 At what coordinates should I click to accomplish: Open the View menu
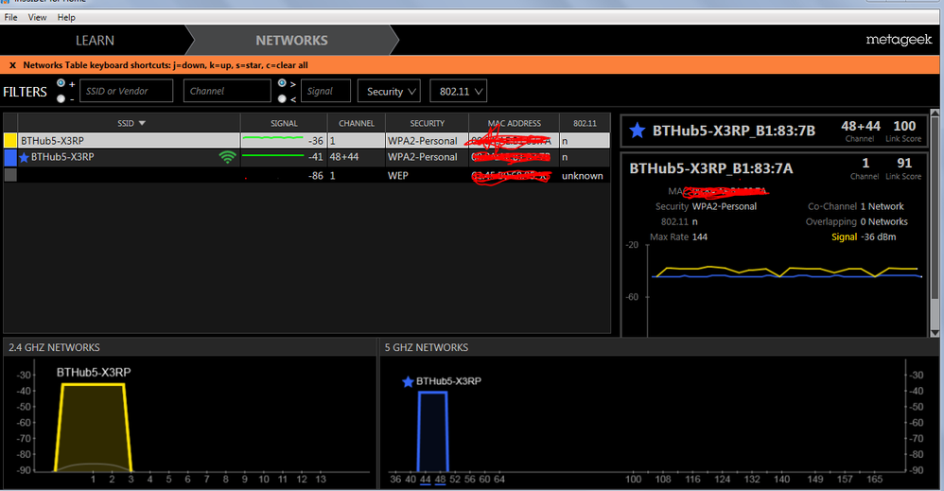tap(37, 17)
